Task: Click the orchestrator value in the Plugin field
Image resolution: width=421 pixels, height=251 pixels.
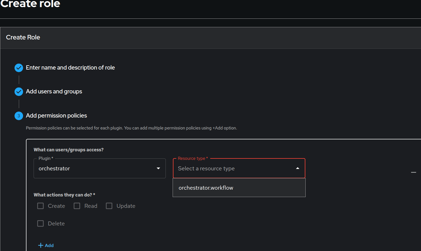Action: (x=54, y=169)
